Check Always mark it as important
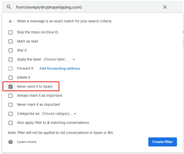 point(11,96)
